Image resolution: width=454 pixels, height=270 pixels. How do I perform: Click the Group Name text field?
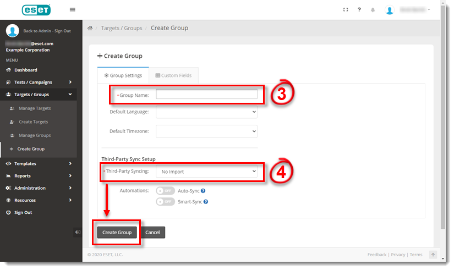click(x=206, y=95)
